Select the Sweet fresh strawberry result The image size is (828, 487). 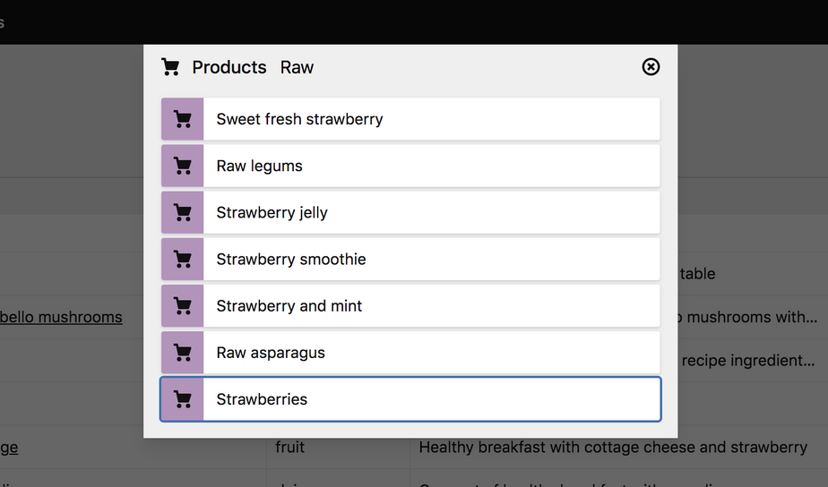[x=430, y=119]
